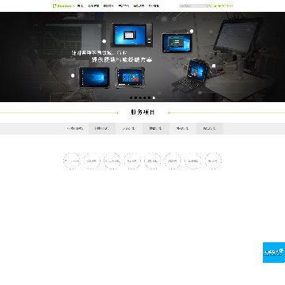Switch to the first tab under 服务项目
Viewport: 285px width, 285px height.
pyautogui.click(x=75, y=128)
